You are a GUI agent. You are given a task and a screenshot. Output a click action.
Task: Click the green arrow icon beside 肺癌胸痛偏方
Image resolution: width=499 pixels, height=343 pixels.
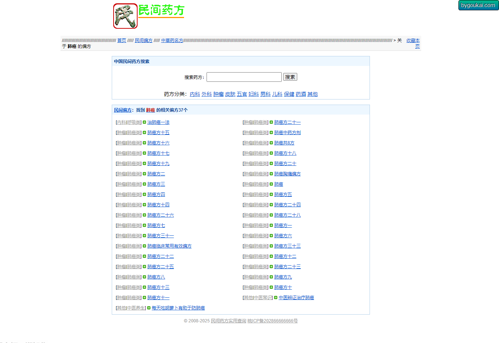(271, 174)
